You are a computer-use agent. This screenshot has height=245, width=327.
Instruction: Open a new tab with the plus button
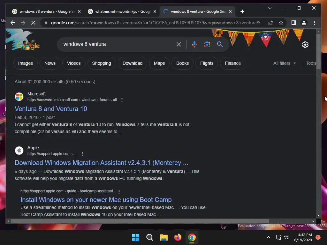tap(242, 11)
